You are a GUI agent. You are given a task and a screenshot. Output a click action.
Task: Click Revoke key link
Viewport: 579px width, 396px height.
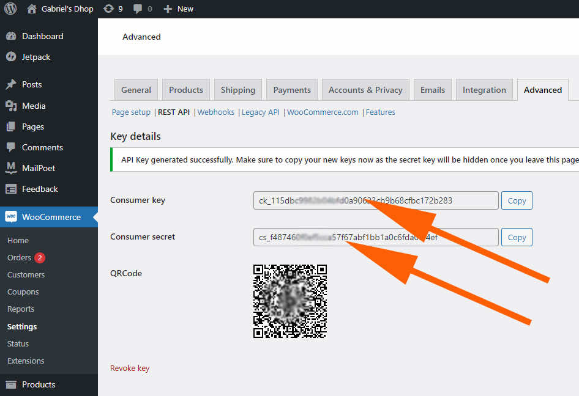130,368
